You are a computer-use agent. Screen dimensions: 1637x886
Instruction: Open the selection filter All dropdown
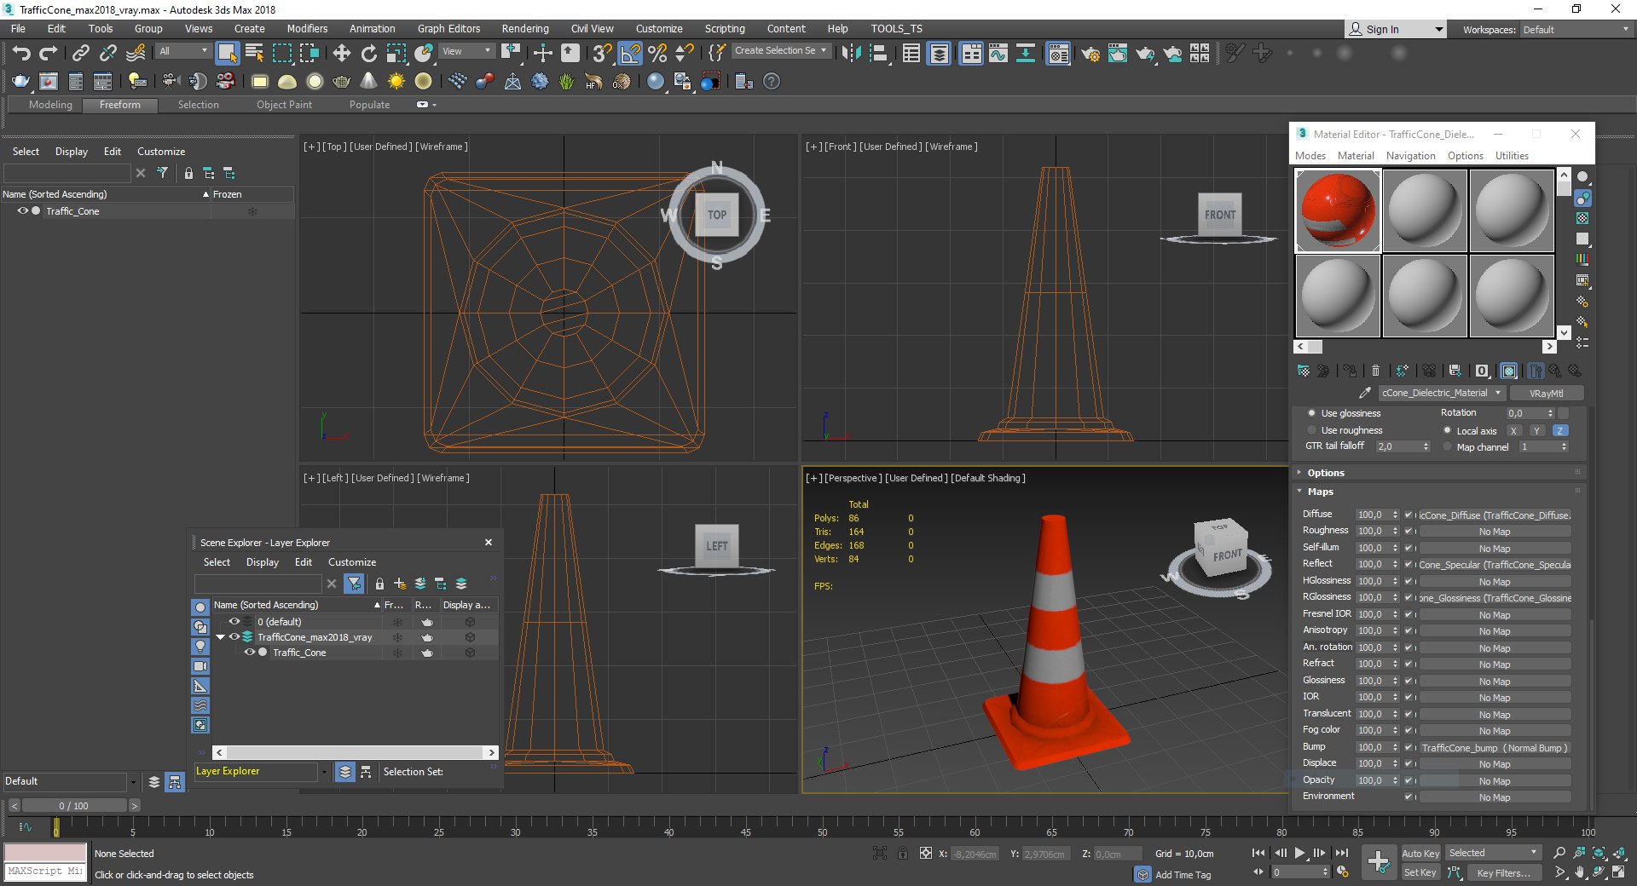coord(183,51)
